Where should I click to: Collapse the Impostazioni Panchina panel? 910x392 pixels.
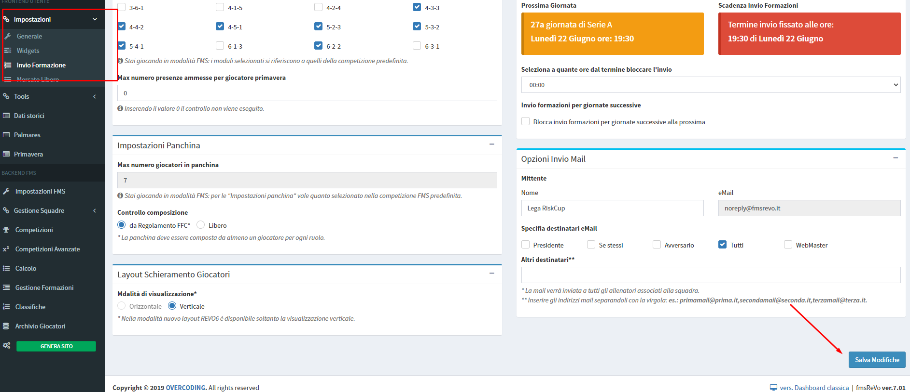pyautogui.click(x=491, y=144)
